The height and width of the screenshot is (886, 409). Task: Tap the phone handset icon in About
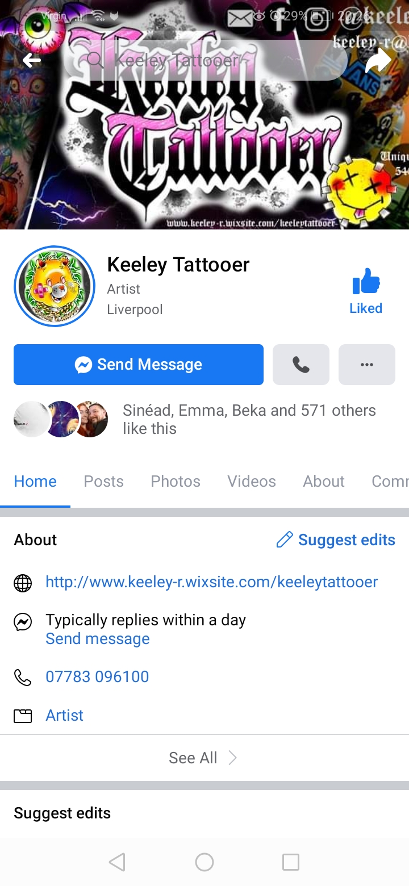[23, 677]
